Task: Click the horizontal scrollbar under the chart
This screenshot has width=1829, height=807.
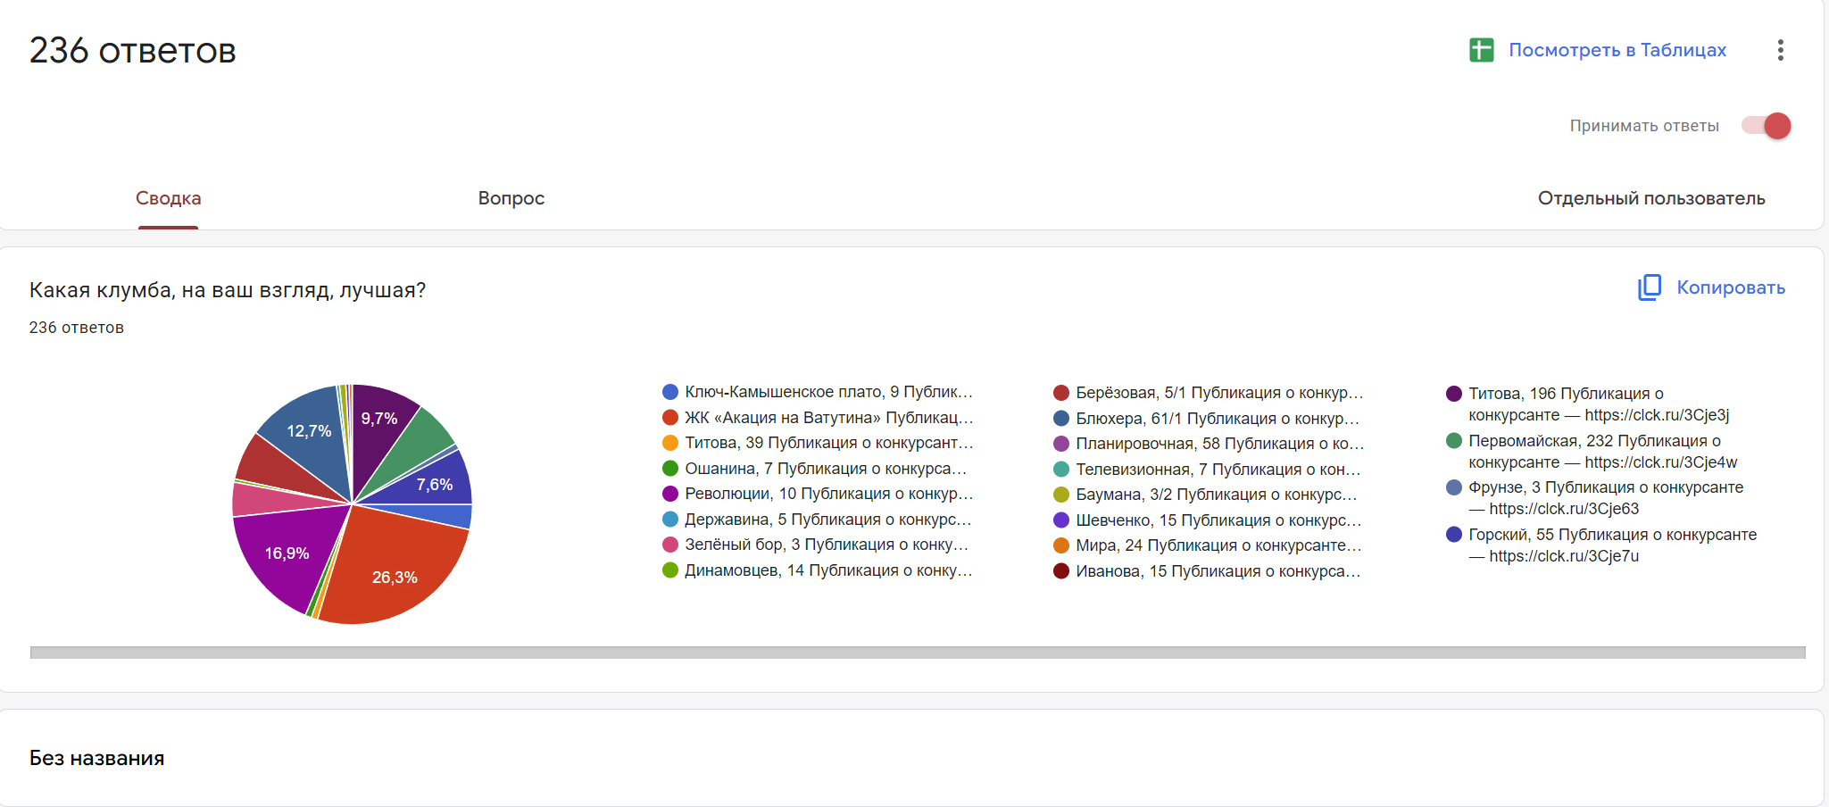Action: (917, 653)
